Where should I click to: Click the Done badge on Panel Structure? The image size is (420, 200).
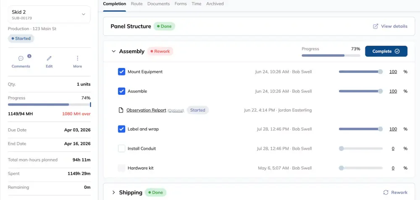click(x=164, y=26)
